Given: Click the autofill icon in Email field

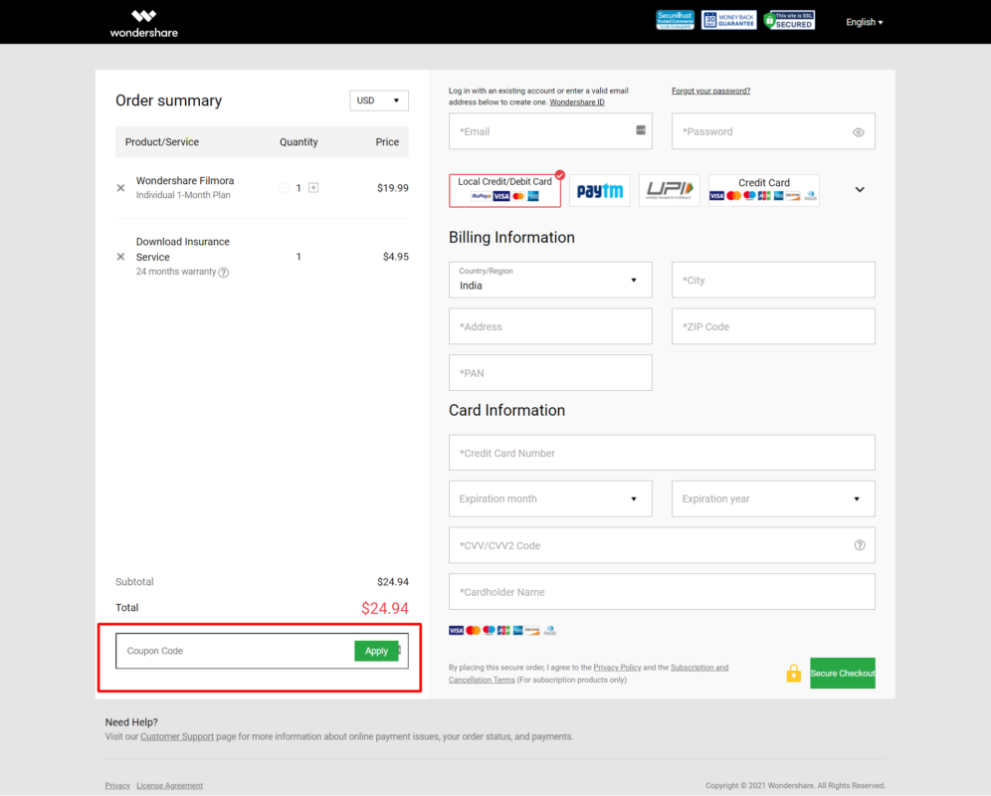Looking at the screenshot, I should (x=641, y=130).
